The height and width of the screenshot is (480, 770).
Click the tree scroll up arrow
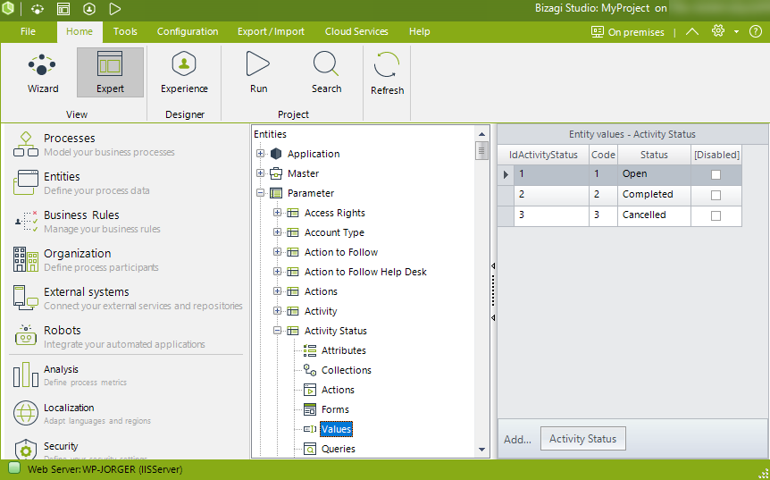481,134
